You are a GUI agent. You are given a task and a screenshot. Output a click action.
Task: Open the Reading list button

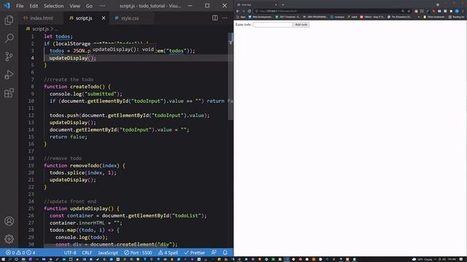456,17
